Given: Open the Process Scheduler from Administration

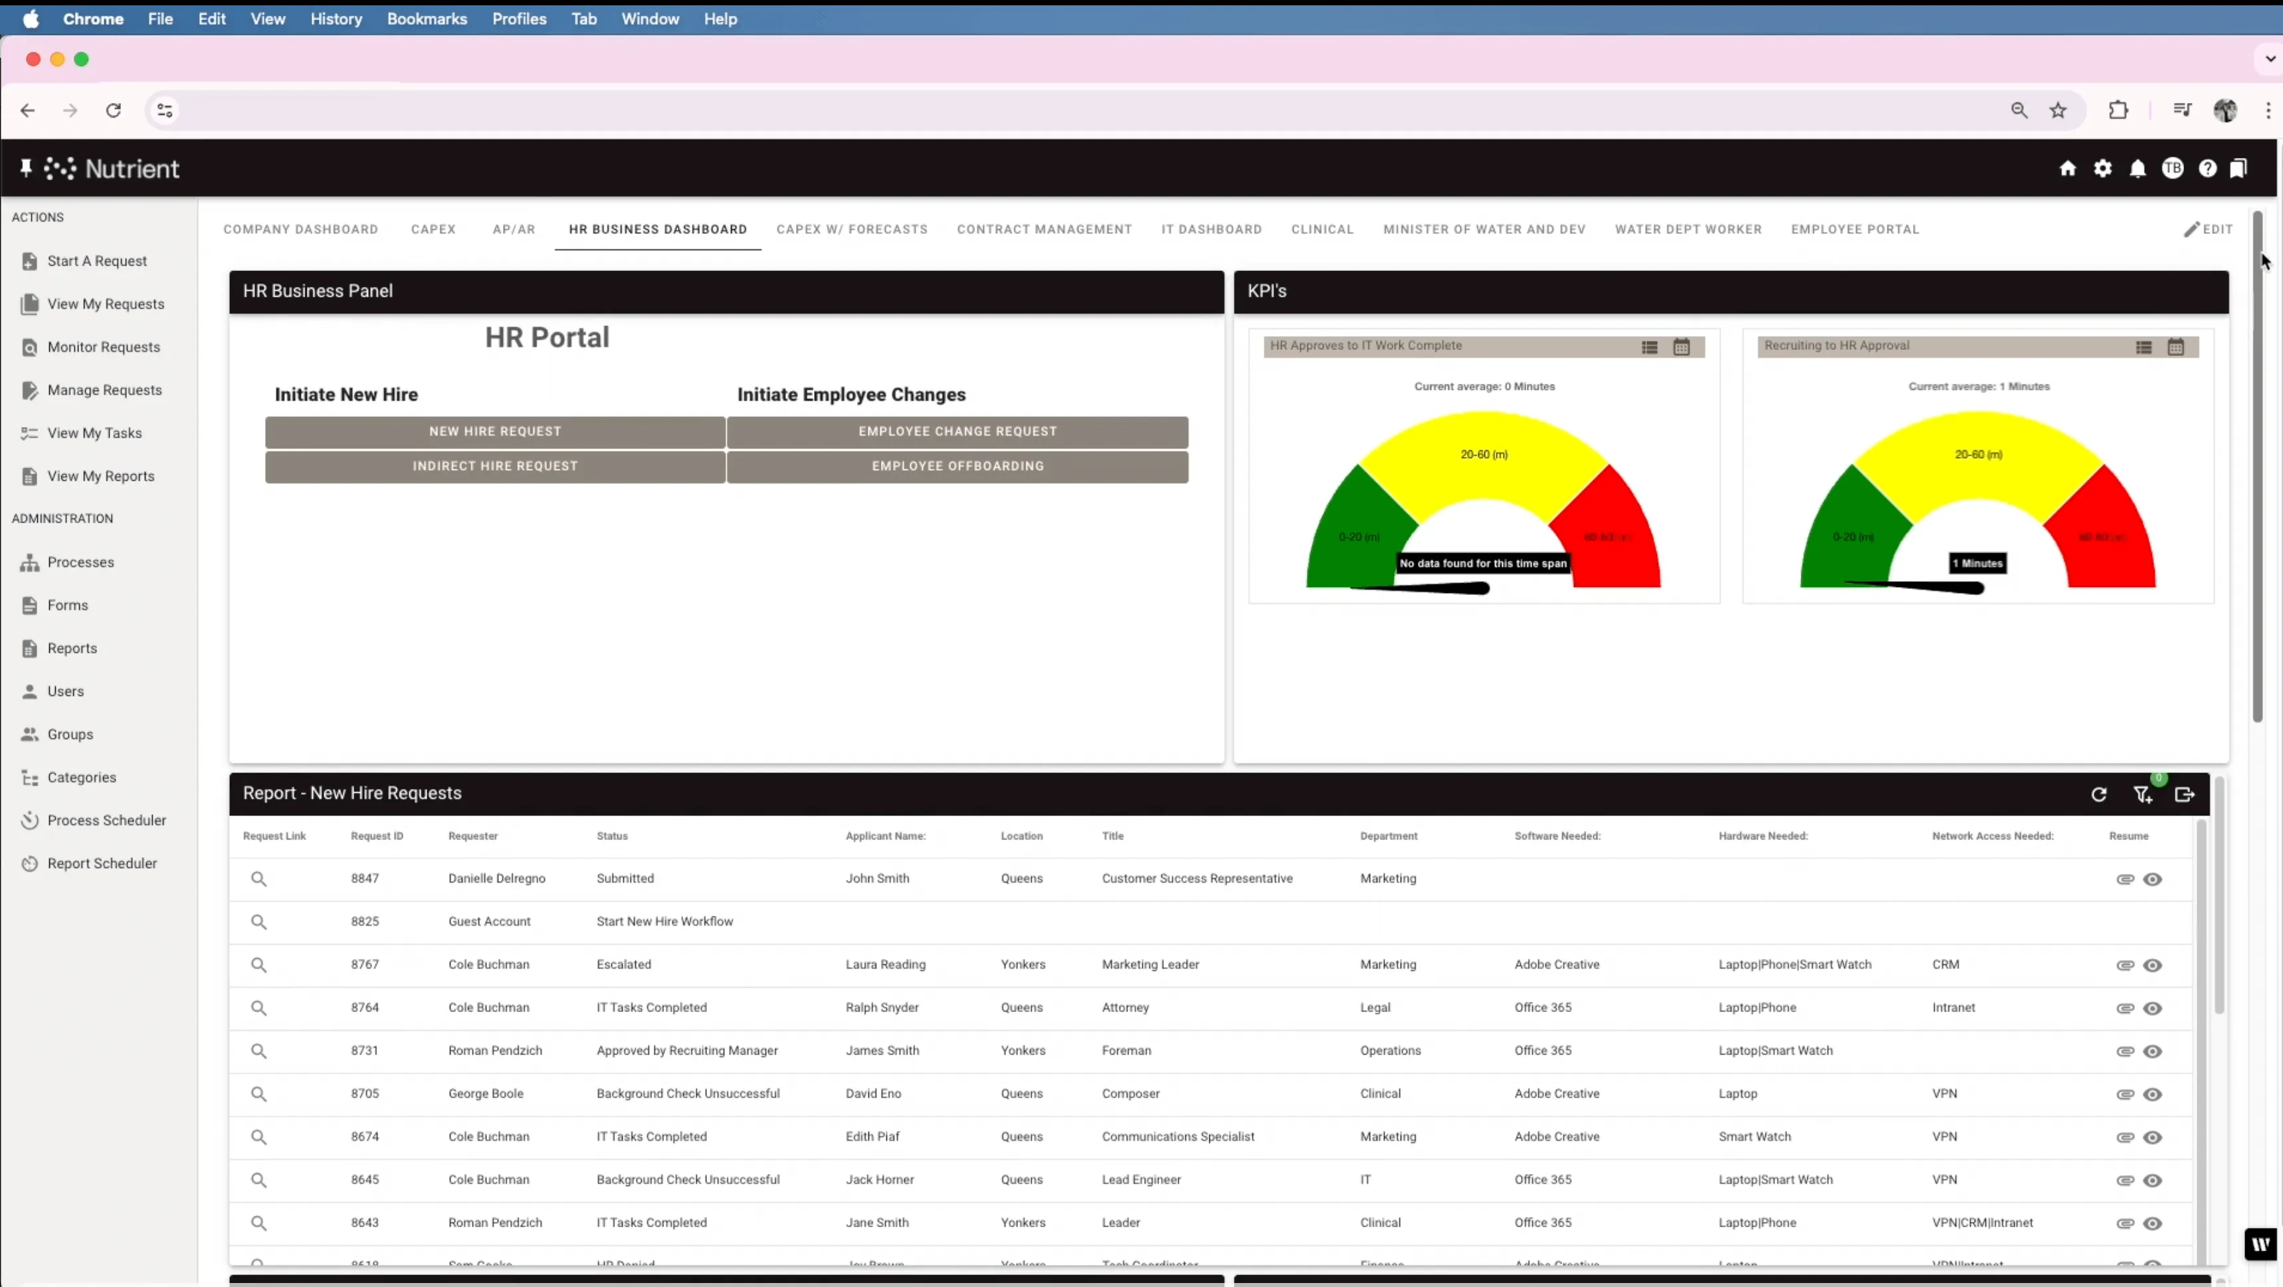Looking at the screenshot, I should tap(107, 819).
